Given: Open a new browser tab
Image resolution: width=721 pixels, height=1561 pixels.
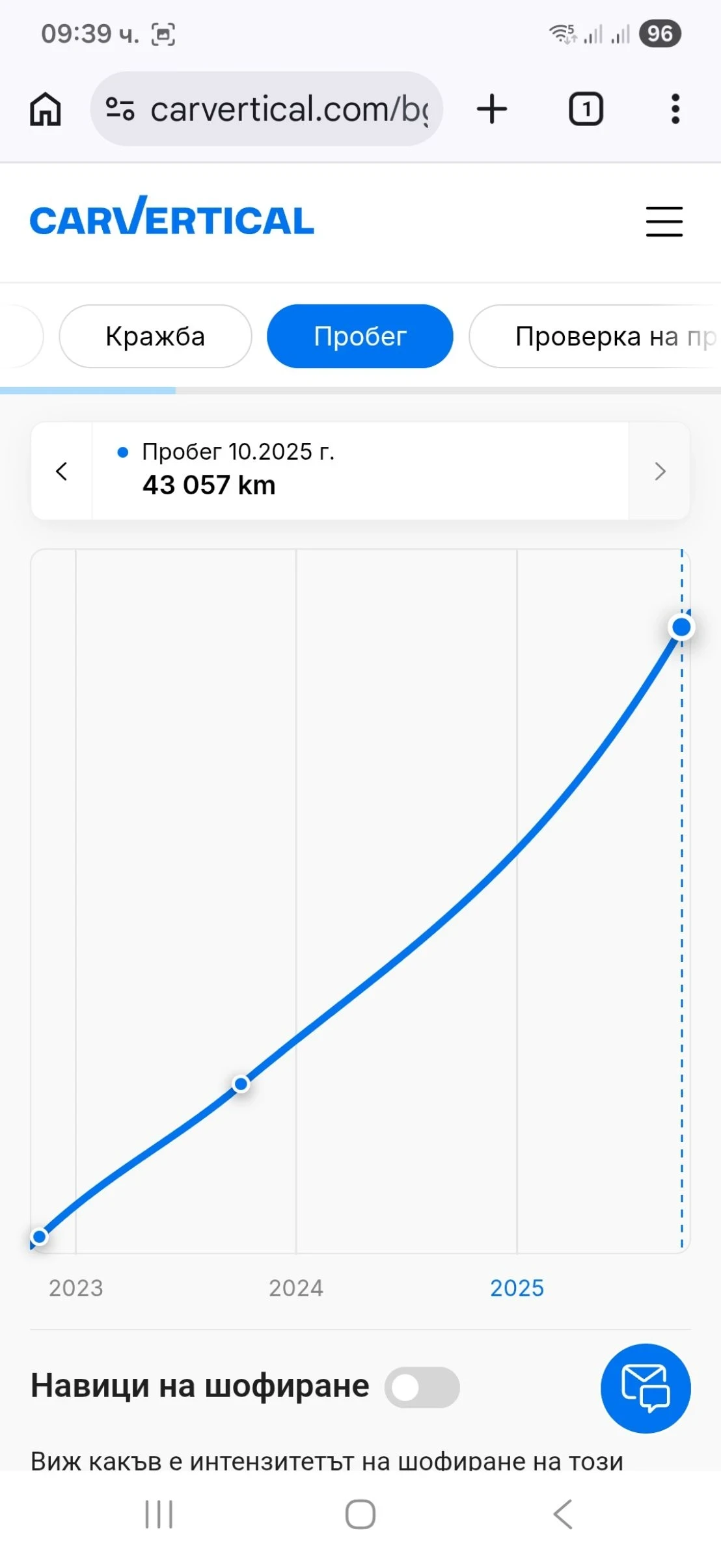Looking at the screenshot, I should [x=492, y=109].
